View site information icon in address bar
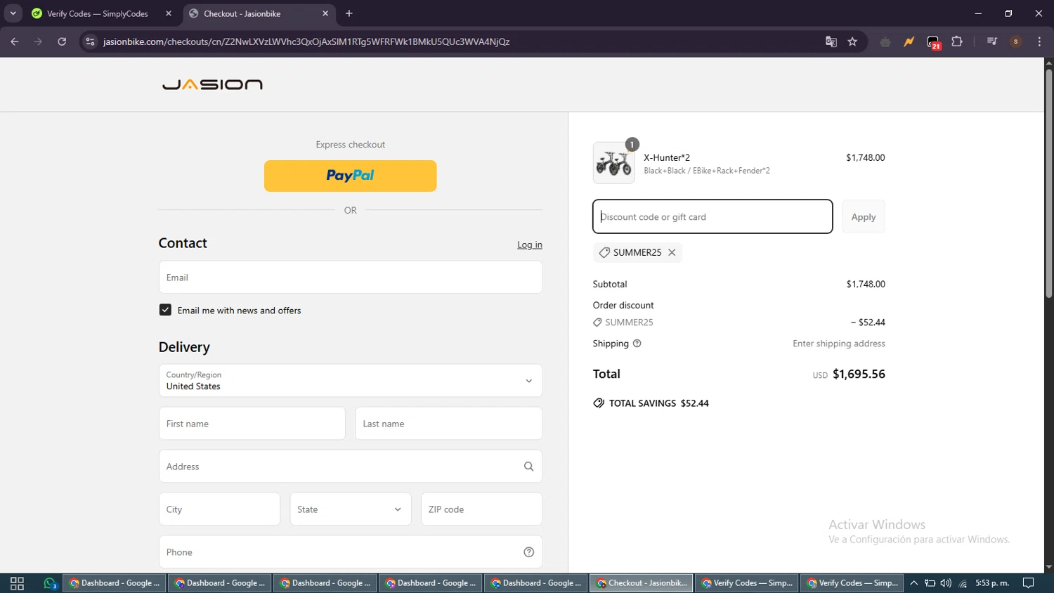 pos(90,41)
